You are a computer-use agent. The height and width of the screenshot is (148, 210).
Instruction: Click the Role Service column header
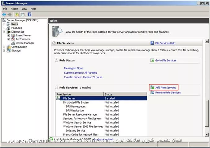click(x=79, y=94)
